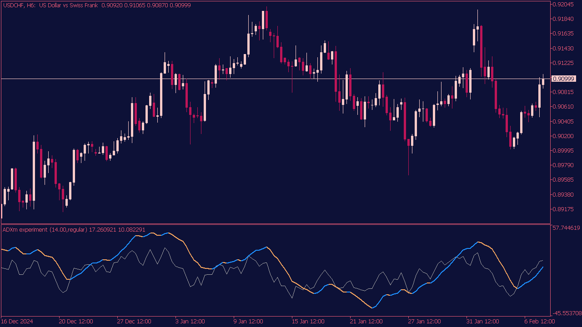This screenshot has height=327, width=582.
Task: Click the current price label 0.90999
Action: [x=564, y=79]
